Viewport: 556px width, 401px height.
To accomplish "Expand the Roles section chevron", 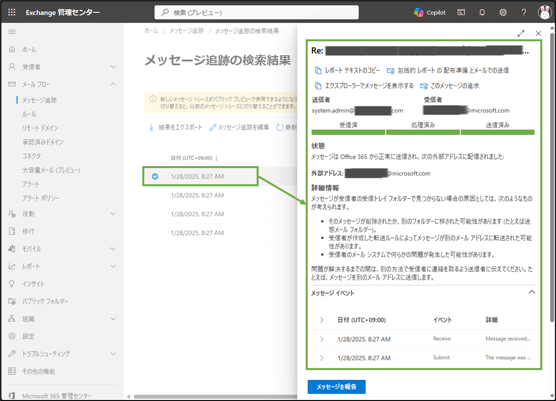I will pos(113,214).
